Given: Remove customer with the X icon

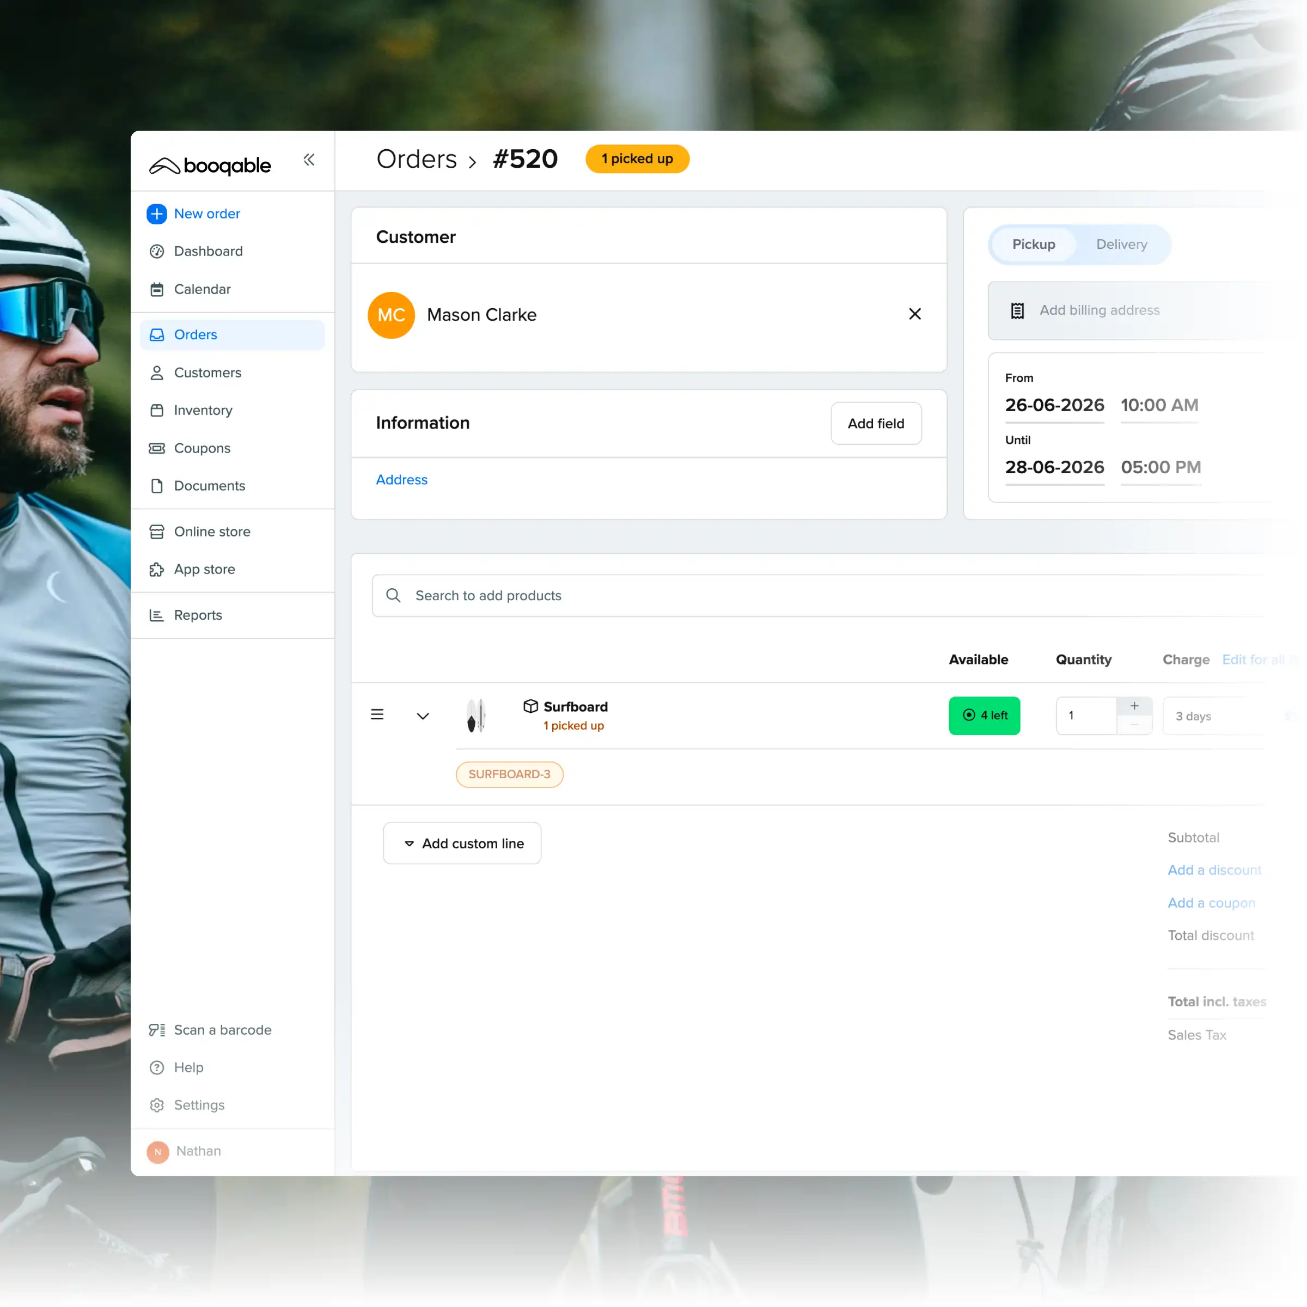Looking at the screenshot, I should [x=915, y=314].
